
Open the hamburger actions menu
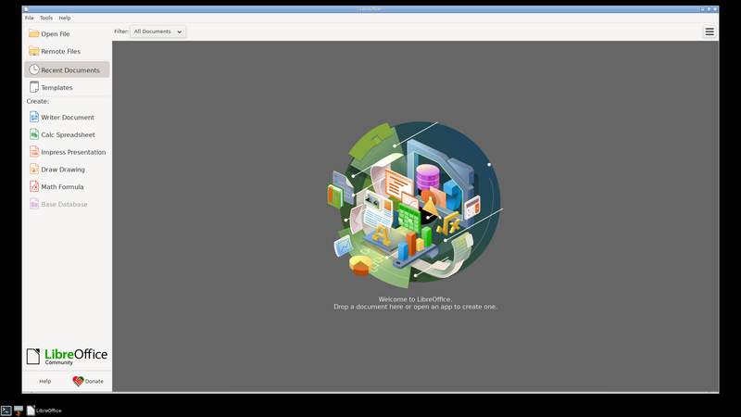pos(710,32)
